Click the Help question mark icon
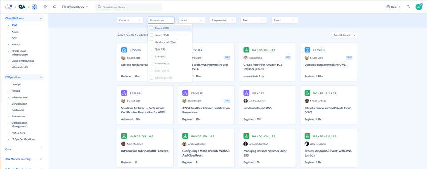The image size is (427, 169). pos(388,7)
